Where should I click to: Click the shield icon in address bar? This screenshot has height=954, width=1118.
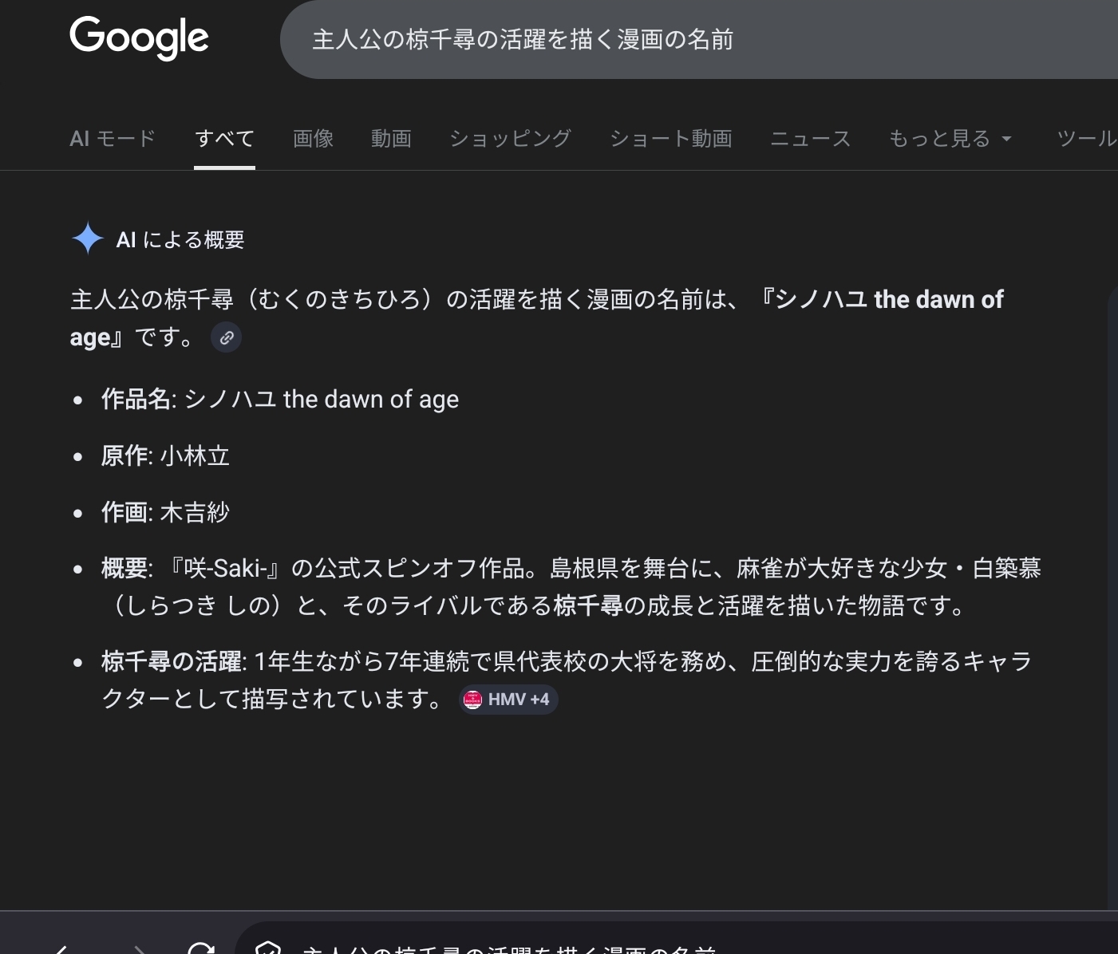tap(268, 948)
